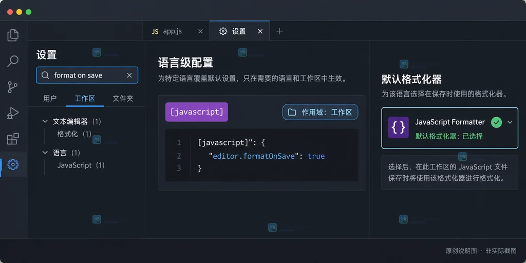Click the yellow macOS minimize window button
Screen dimensions: 526x263
19,12
